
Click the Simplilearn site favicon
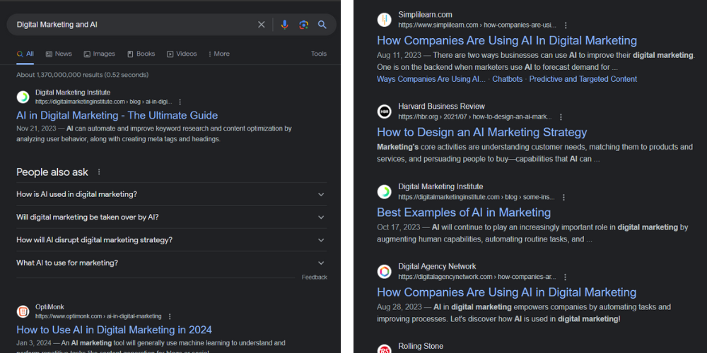[x=384, y=20]
